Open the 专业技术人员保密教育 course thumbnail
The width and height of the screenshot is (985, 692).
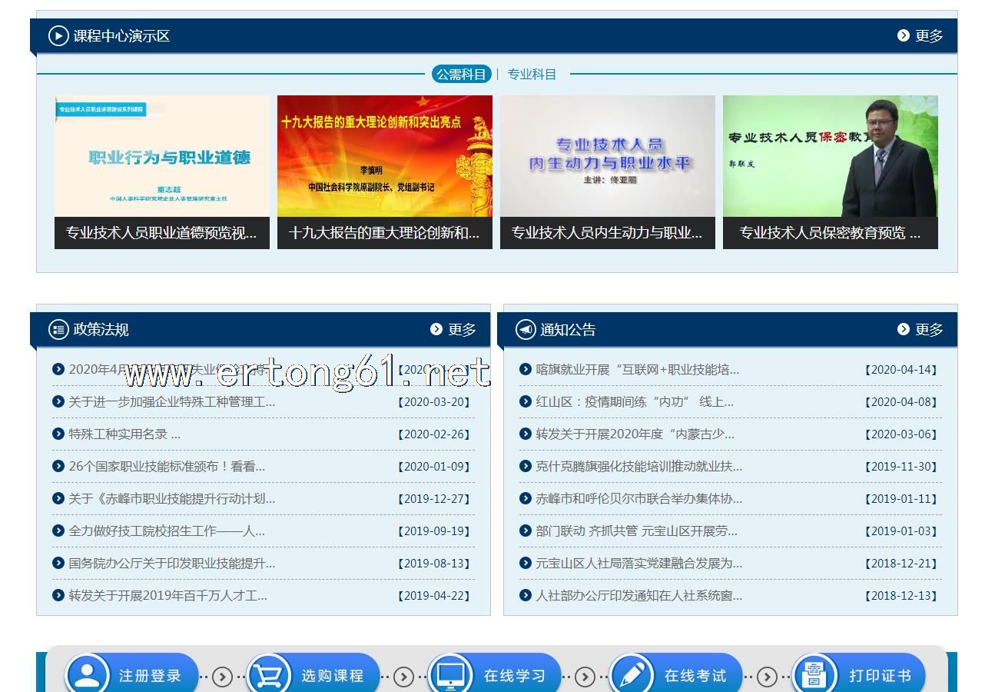(x=830, y=157)
